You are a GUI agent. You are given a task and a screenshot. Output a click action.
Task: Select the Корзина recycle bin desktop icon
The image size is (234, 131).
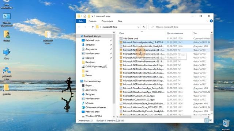pos(226,125)
